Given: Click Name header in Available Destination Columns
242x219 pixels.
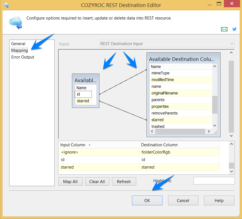Looking at the screenshot, I should (181, 67).
